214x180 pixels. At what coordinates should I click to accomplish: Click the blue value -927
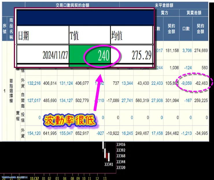point(100,133)
